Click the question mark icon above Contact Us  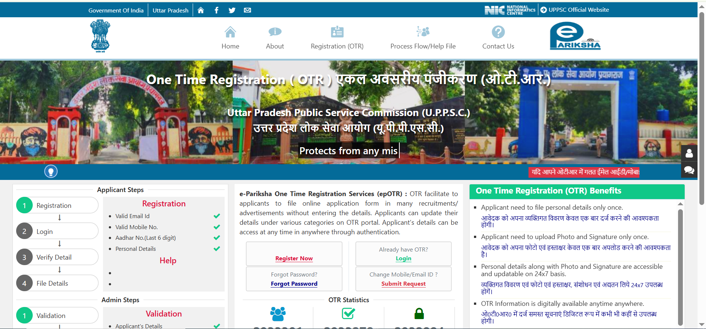point(498,32)
